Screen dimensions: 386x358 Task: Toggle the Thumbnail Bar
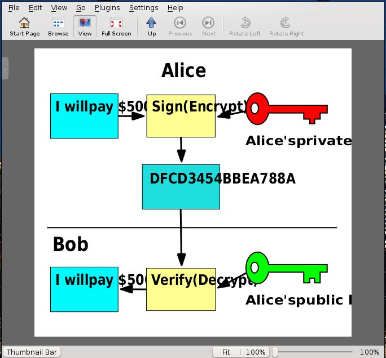(x=32, y=352)
